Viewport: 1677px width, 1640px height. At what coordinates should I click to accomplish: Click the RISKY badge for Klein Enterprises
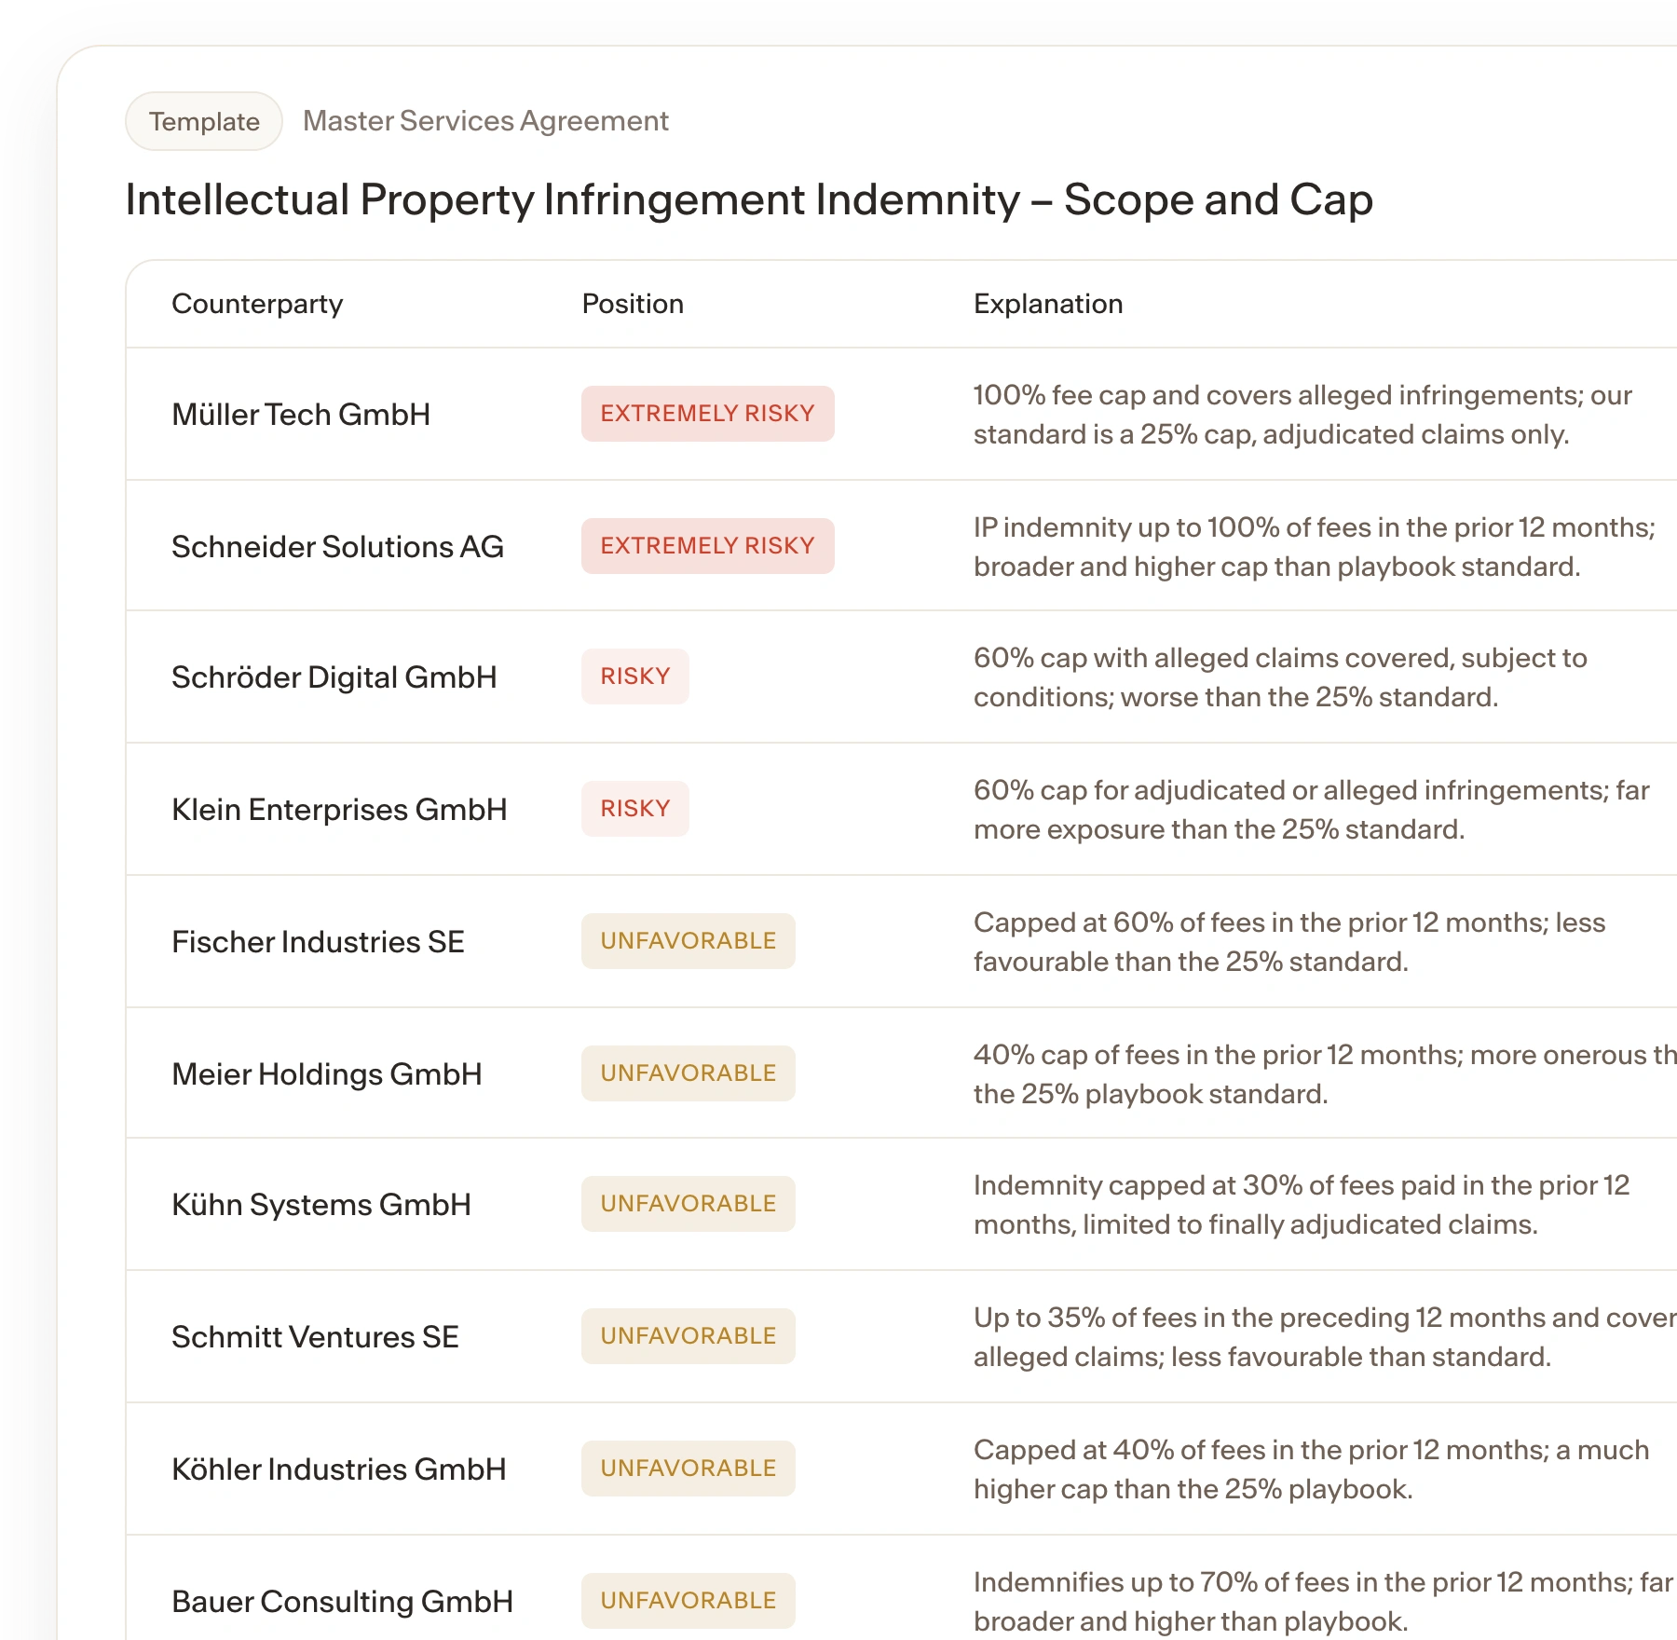[x=635, y=809]
